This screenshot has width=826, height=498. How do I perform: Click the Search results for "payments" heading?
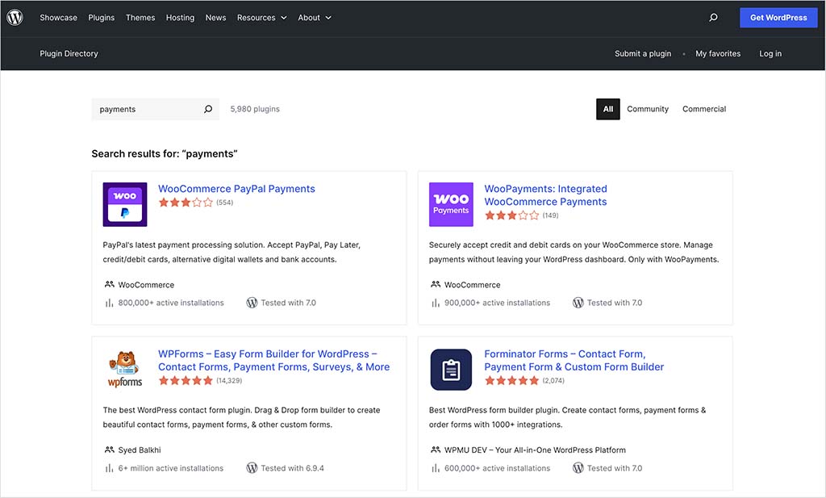coord(165,154)
